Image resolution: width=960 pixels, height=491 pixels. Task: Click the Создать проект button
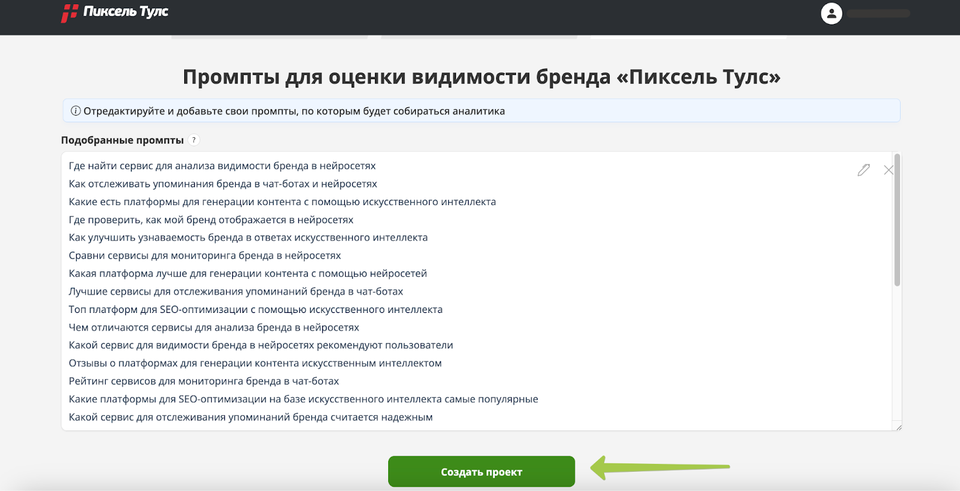[x=481, y=472]
